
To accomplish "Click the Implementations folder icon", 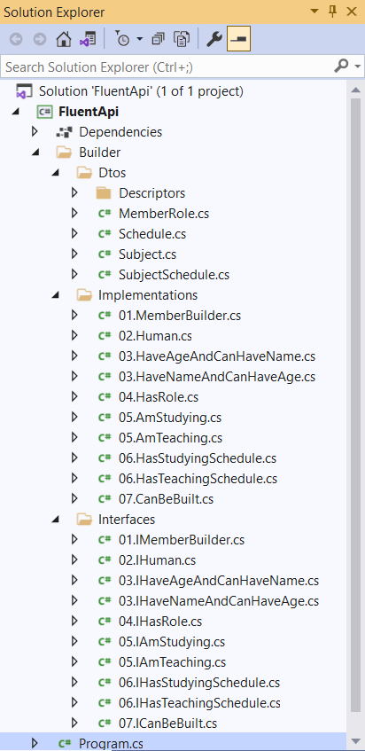I will tap(83, 295).
